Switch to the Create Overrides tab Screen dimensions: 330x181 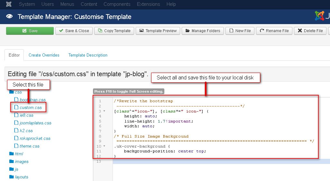pos(44,55)
